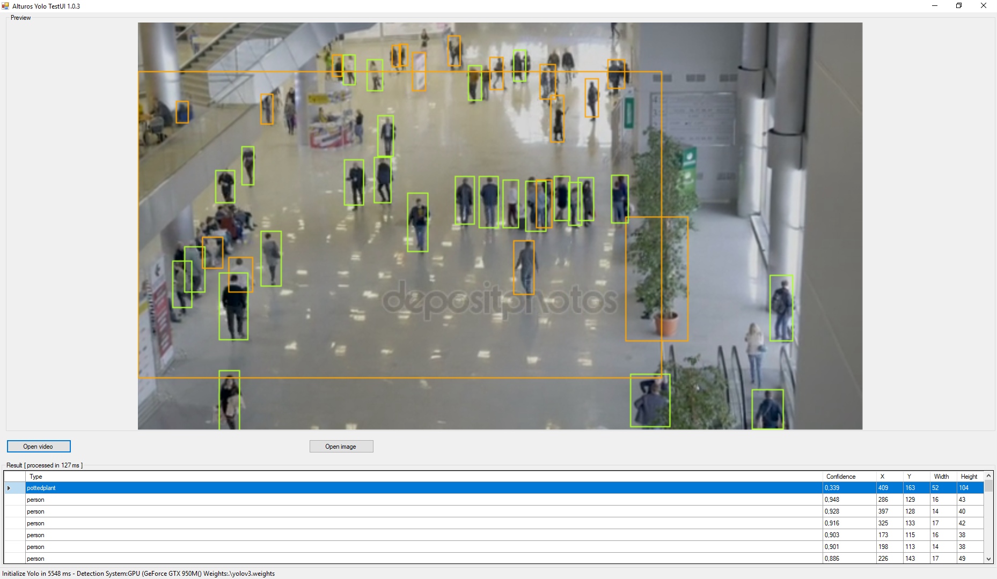997x579 pixels.
Task: Click the scrollbar down arrow of results grid
Action: (x=989, y=559)
